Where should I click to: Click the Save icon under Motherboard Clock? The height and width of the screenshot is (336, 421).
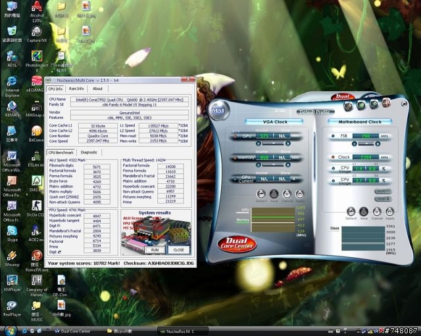tap(364, 211)
